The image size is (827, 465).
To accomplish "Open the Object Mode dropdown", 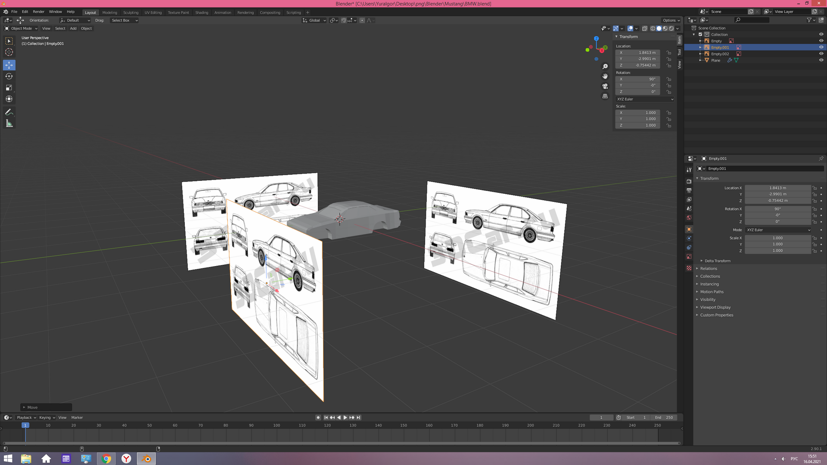I will tap(21, 28).
